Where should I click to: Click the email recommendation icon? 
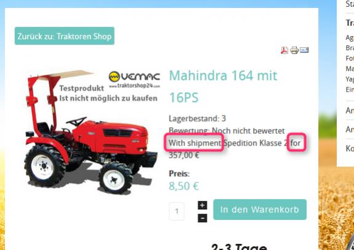click(x=304, y=50)
